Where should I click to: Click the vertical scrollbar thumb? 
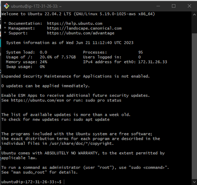point(194,106)
